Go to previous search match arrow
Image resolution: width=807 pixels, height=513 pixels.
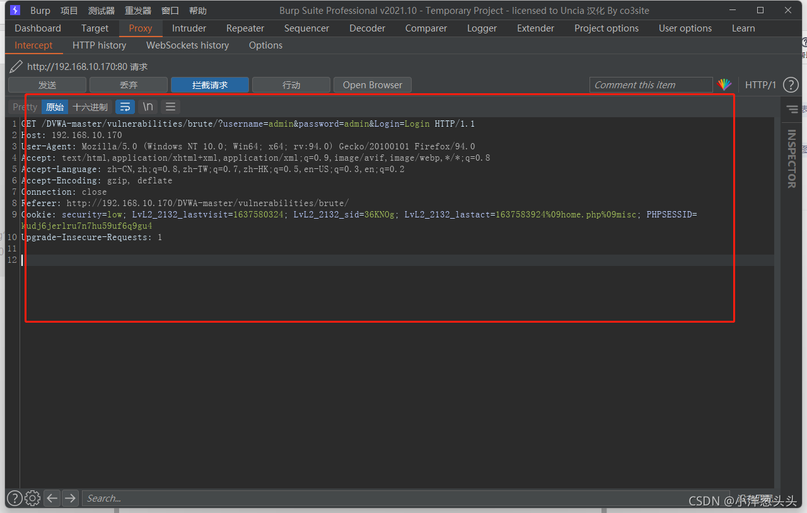point(52,498)
